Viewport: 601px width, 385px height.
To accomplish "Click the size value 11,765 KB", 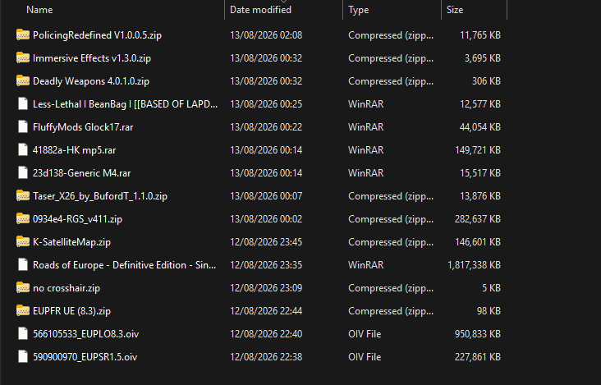I will [480, 35].
